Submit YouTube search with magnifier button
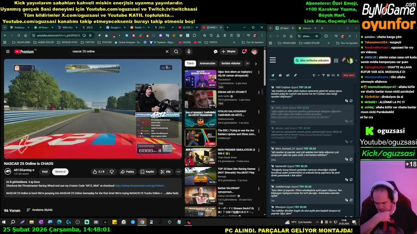Viewport: 417px width, 234px height. (176, 51)
